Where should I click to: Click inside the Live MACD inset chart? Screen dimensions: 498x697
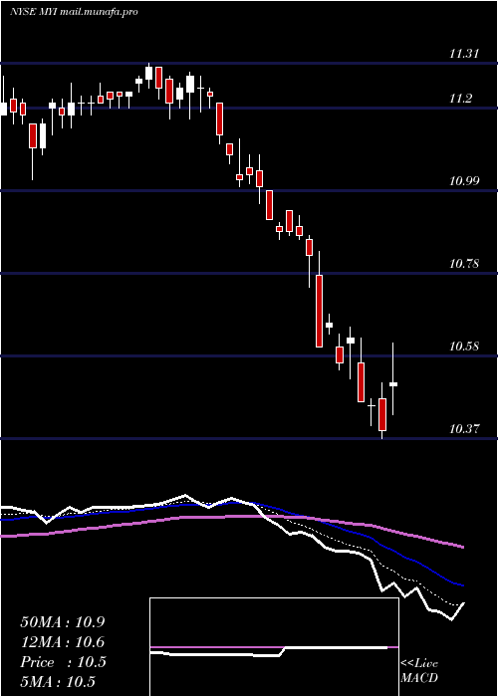tap(274, 647)
